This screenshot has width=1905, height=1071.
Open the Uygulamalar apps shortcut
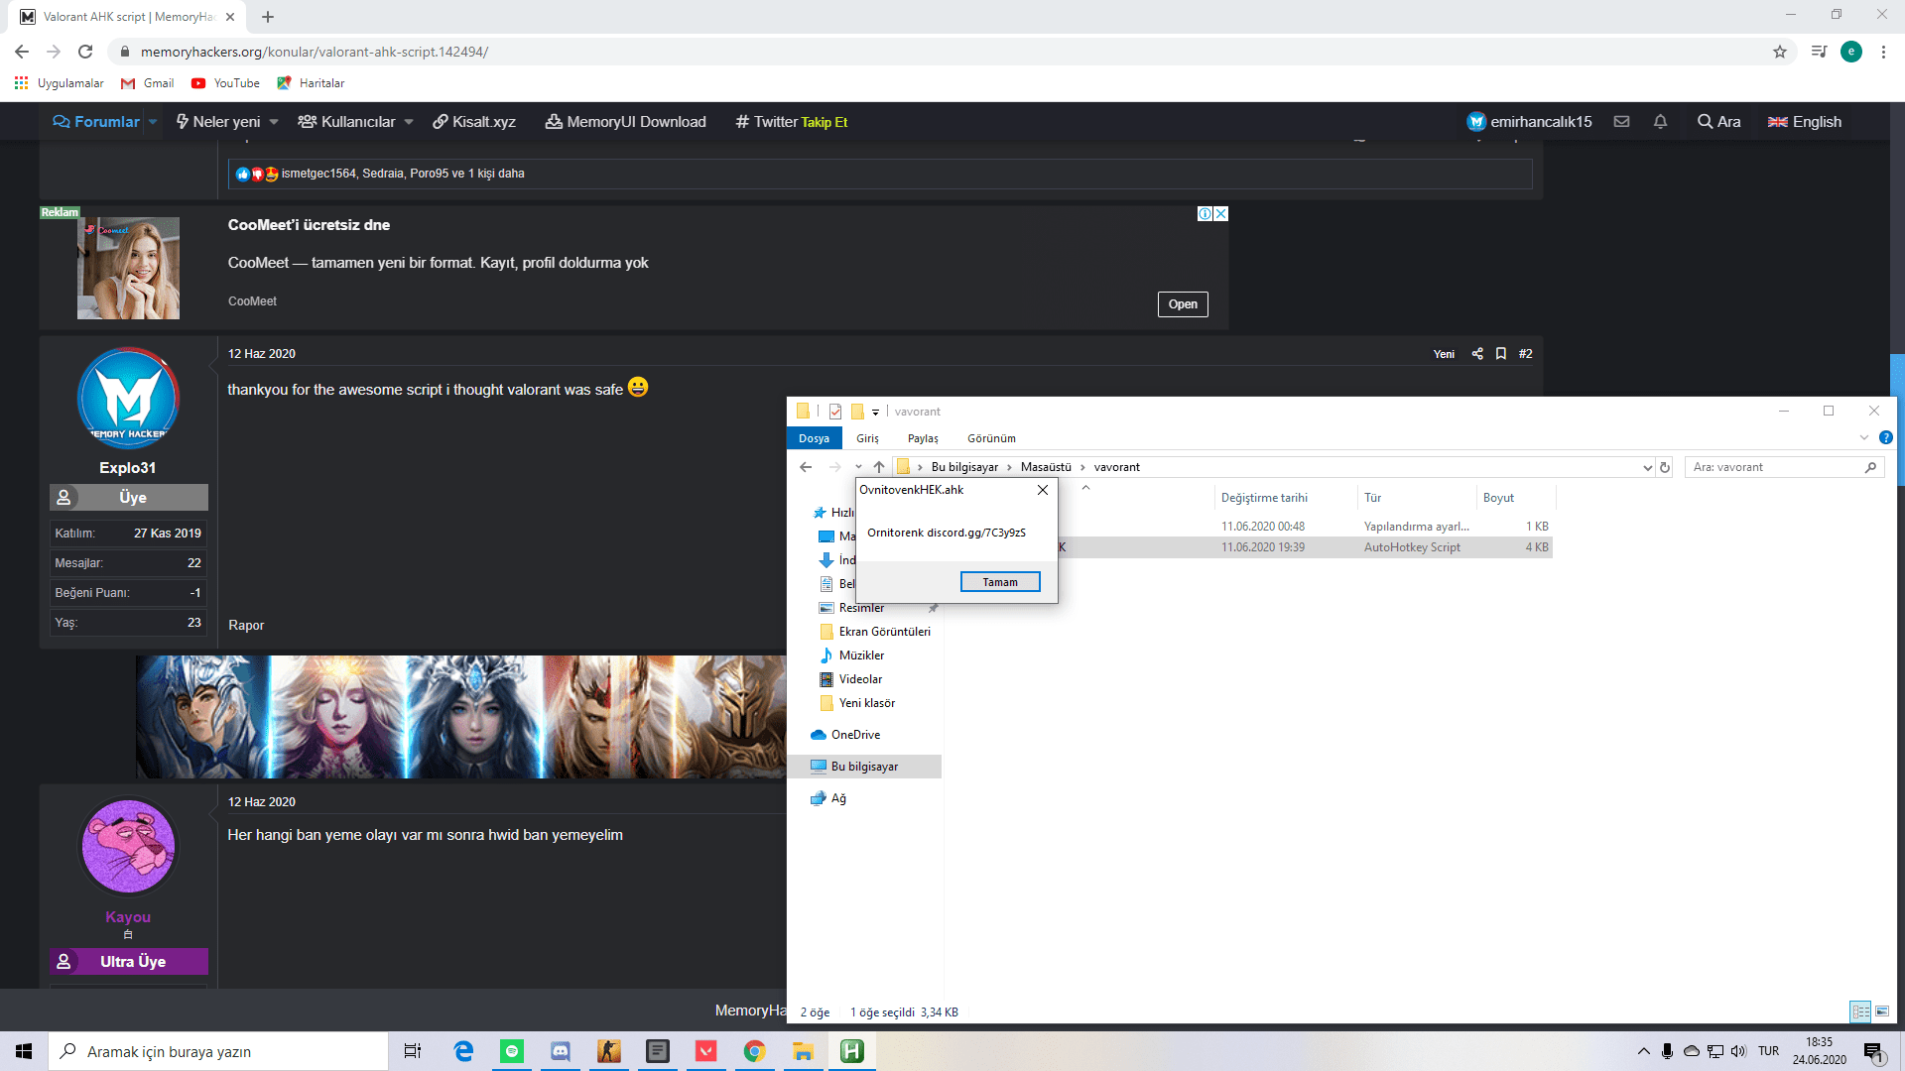pyautogui.click(x=60, y=83)
